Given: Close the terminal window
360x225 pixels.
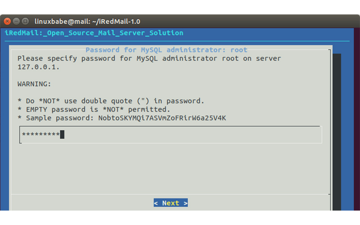Looking at the screenshot, I should tap(8, 21).
